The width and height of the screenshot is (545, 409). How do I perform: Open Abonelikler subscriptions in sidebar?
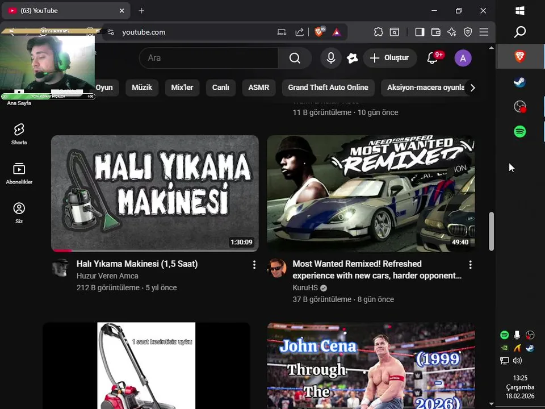pos(19,174)
